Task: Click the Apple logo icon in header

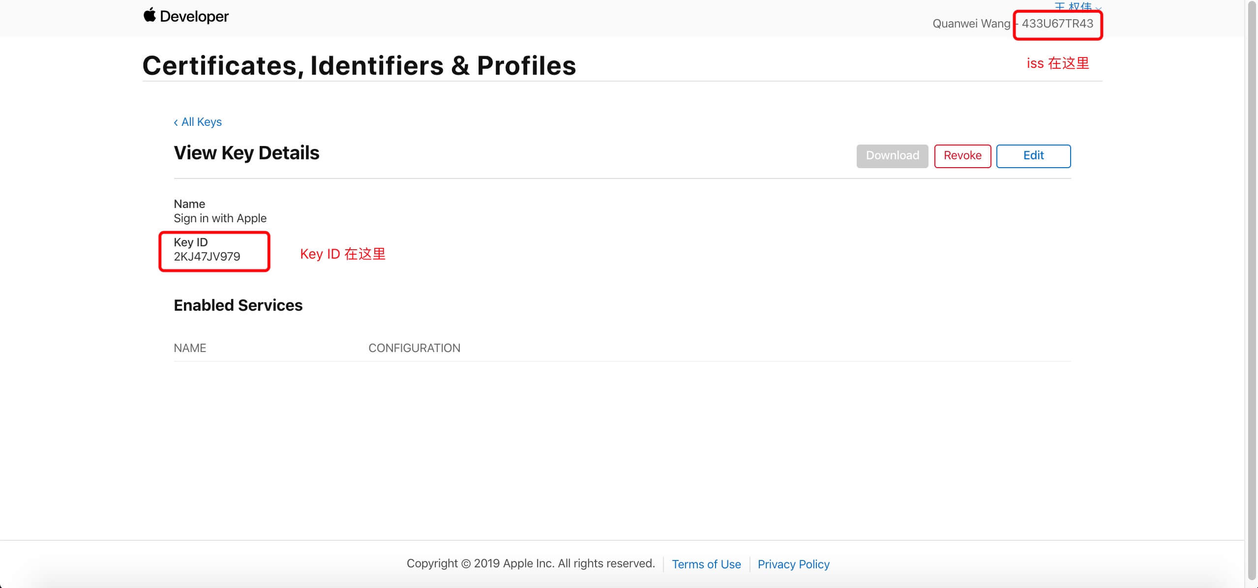Action: tap(150, 15)
